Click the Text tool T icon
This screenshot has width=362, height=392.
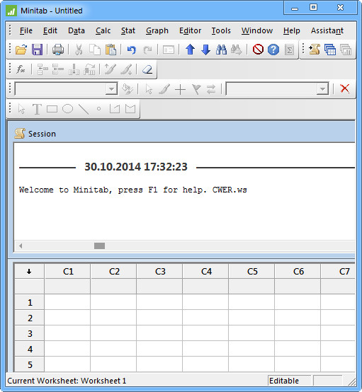click(x=37, y=109)
